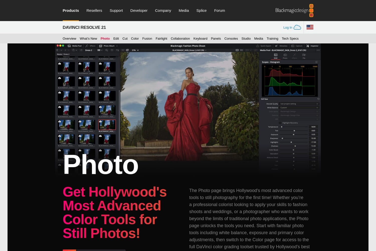
Task: Select the Effects library icon
Action: (x=86, y=46)
